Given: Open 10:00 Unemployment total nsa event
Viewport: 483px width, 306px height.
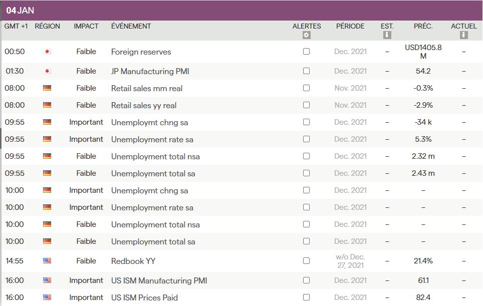Looking at the screenshot, I should tap(155, 224).
